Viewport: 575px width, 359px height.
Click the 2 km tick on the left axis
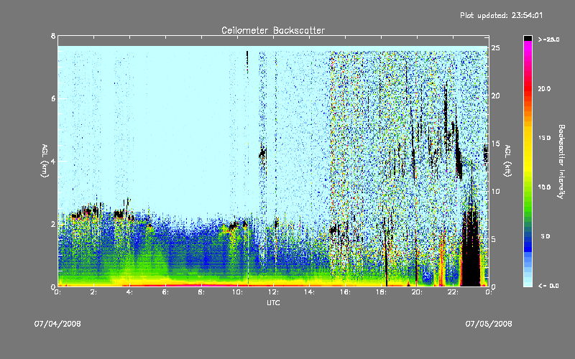53,224
